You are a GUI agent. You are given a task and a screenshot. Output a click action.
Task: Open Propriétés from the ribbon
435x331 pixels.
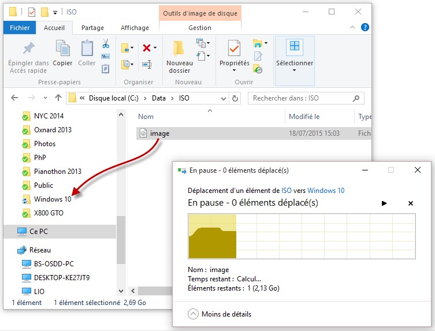click(x=234, y=54)
